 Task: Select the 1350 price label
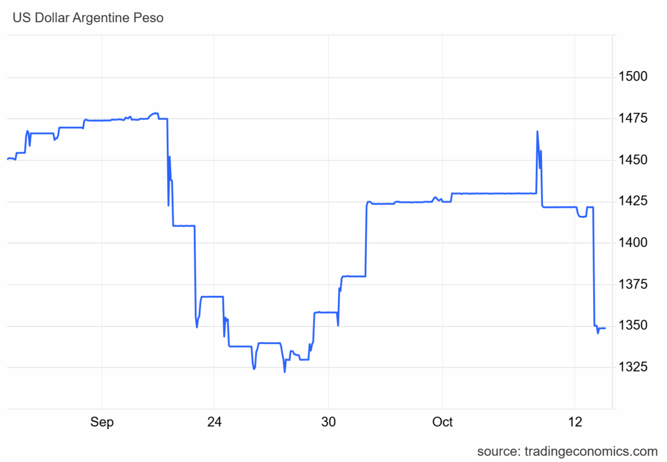tap(633, 325)
